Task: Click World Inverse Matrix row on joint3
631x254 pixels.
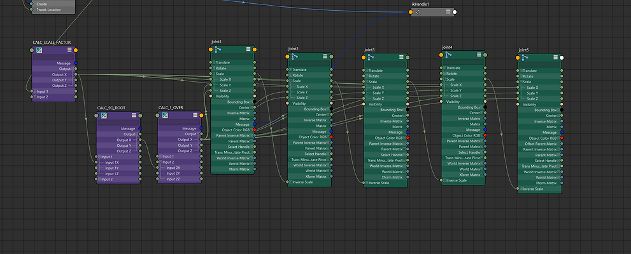Action: click(386, 166)
